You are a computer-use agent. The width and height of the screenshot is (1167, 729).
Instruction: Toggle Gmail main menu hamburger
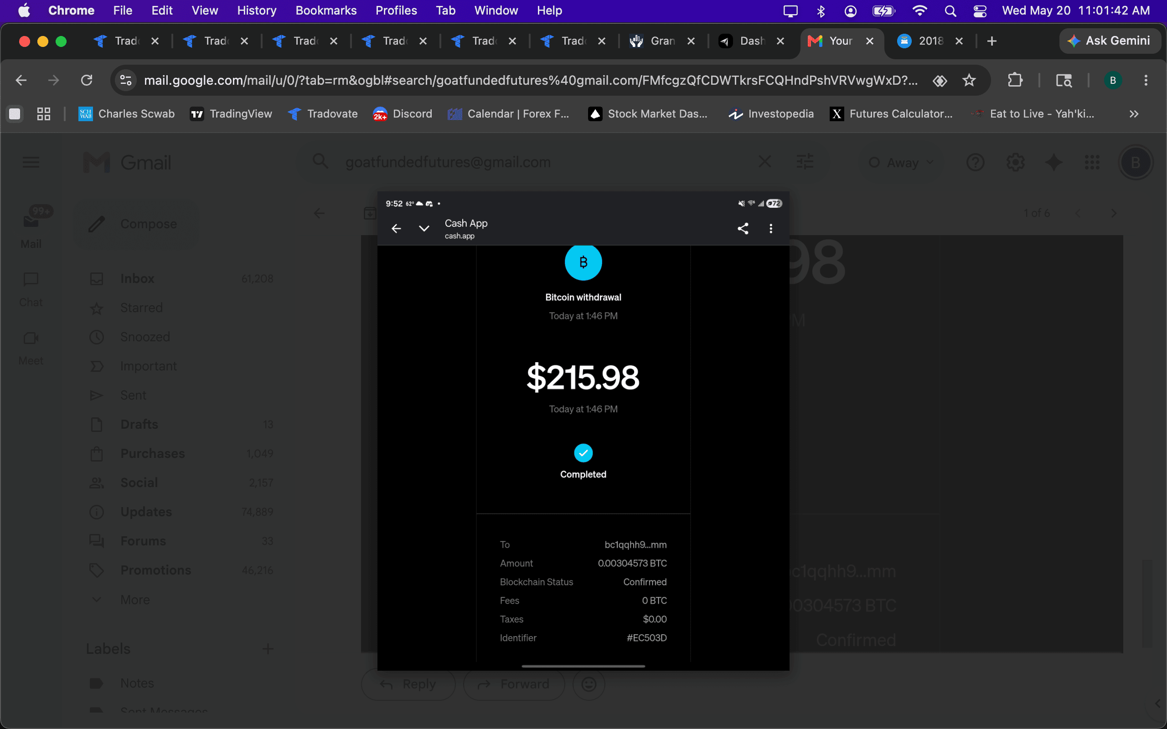[31, 163]
